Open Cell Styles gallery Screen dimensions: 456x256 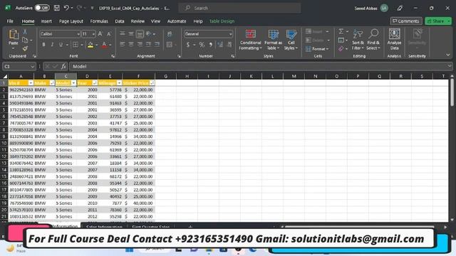[x=291, y=40]
